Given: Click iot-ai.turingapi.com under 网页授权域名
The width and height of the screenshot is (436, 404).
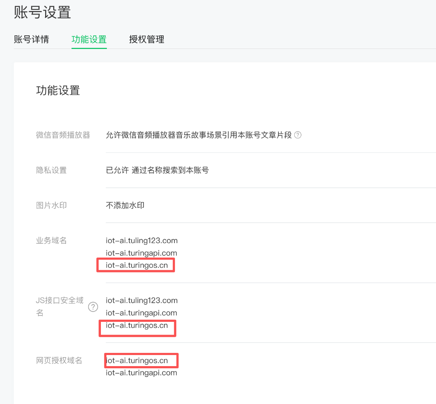Looking at the screenshot, I should pos(141,373).
